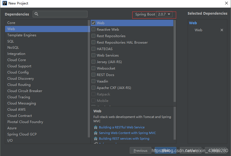Click house icon beside Serving Web Content

[x=96, y=133]
